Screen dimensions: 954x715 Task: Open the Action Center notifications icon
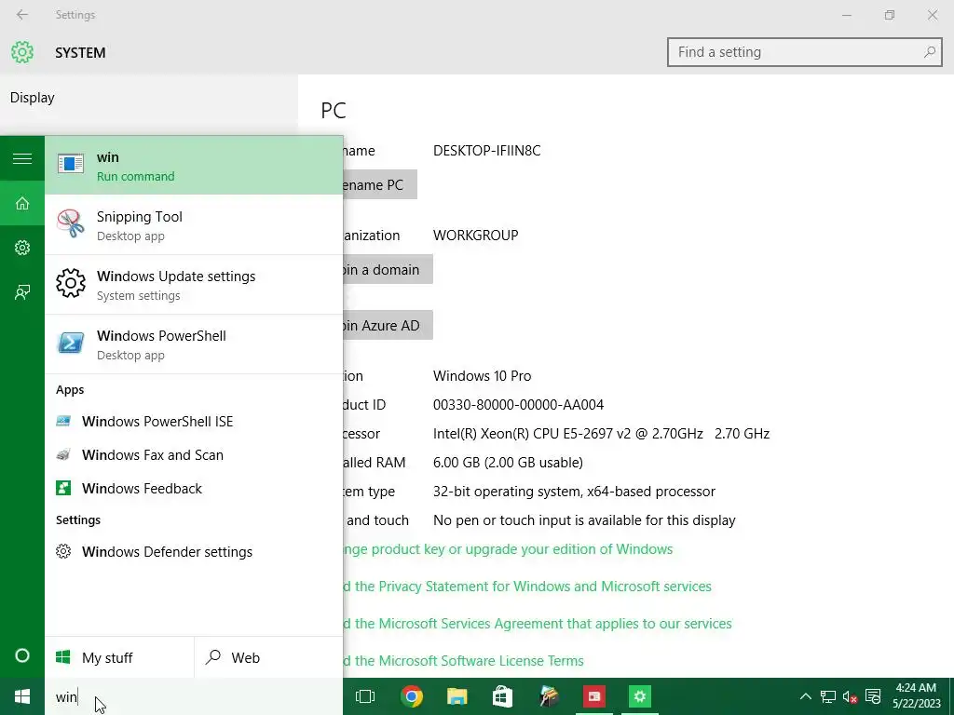(x=873, y=696)
